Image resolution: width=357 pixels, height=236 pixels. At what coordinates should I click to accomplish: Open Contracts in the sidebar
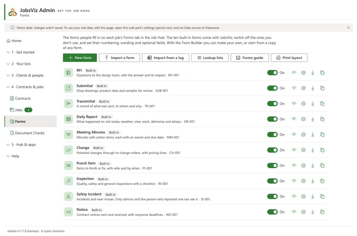[x=31, y=98]
